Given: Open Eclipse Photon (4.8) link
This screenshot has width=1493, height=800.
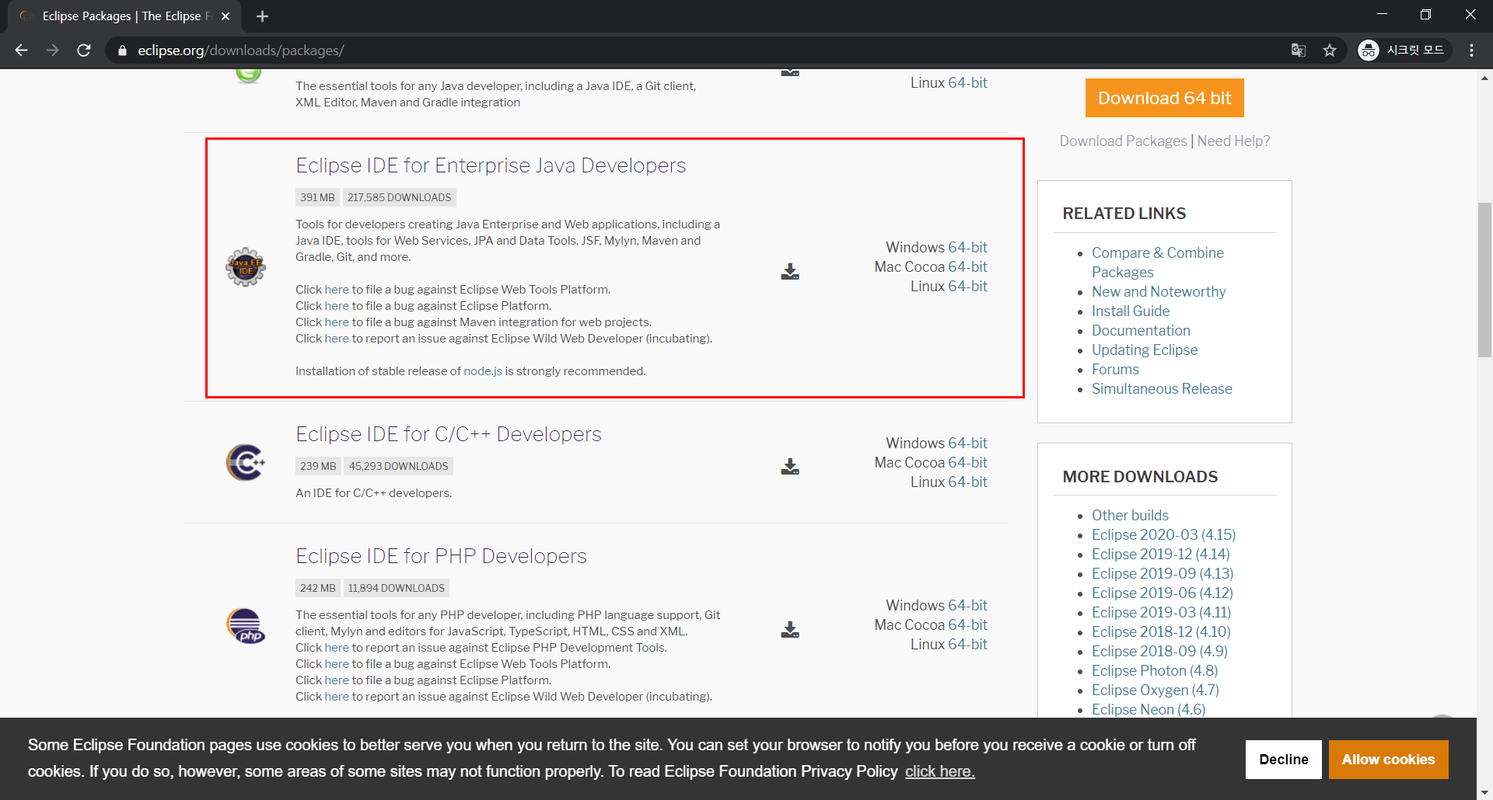Looking at the screenshot, I should click(x=1155, y=671).
